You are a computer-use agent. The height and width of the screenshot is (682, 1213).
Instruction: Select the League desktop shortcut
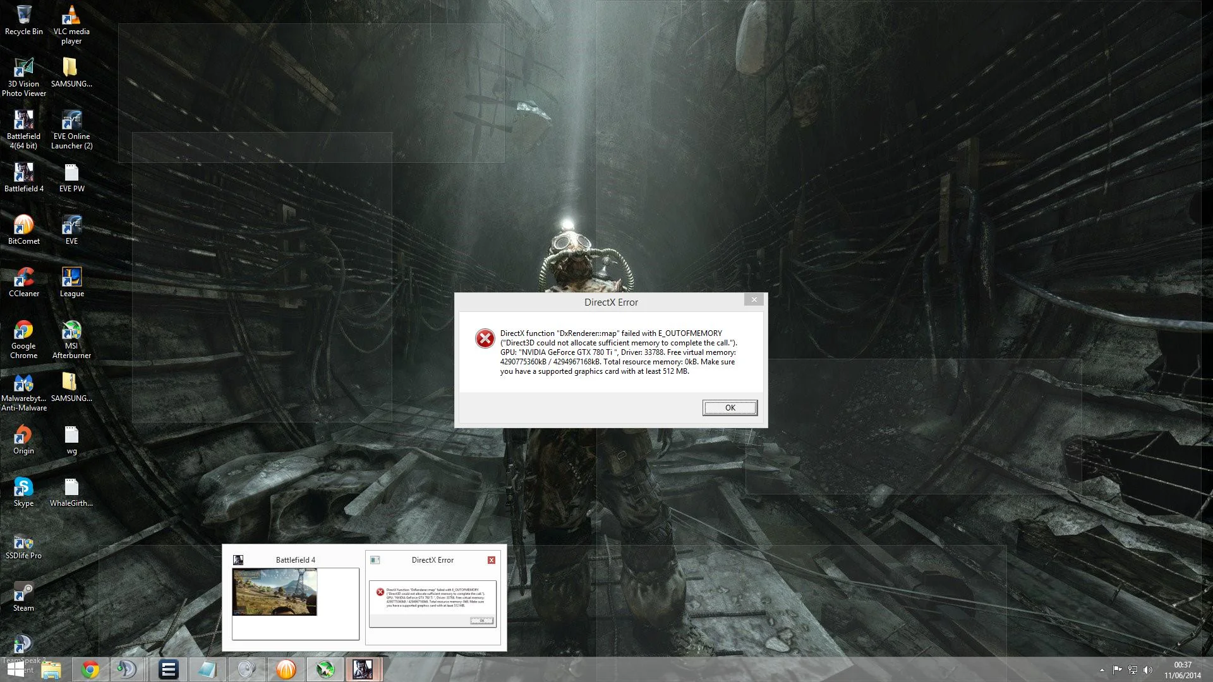click(71, 282)
